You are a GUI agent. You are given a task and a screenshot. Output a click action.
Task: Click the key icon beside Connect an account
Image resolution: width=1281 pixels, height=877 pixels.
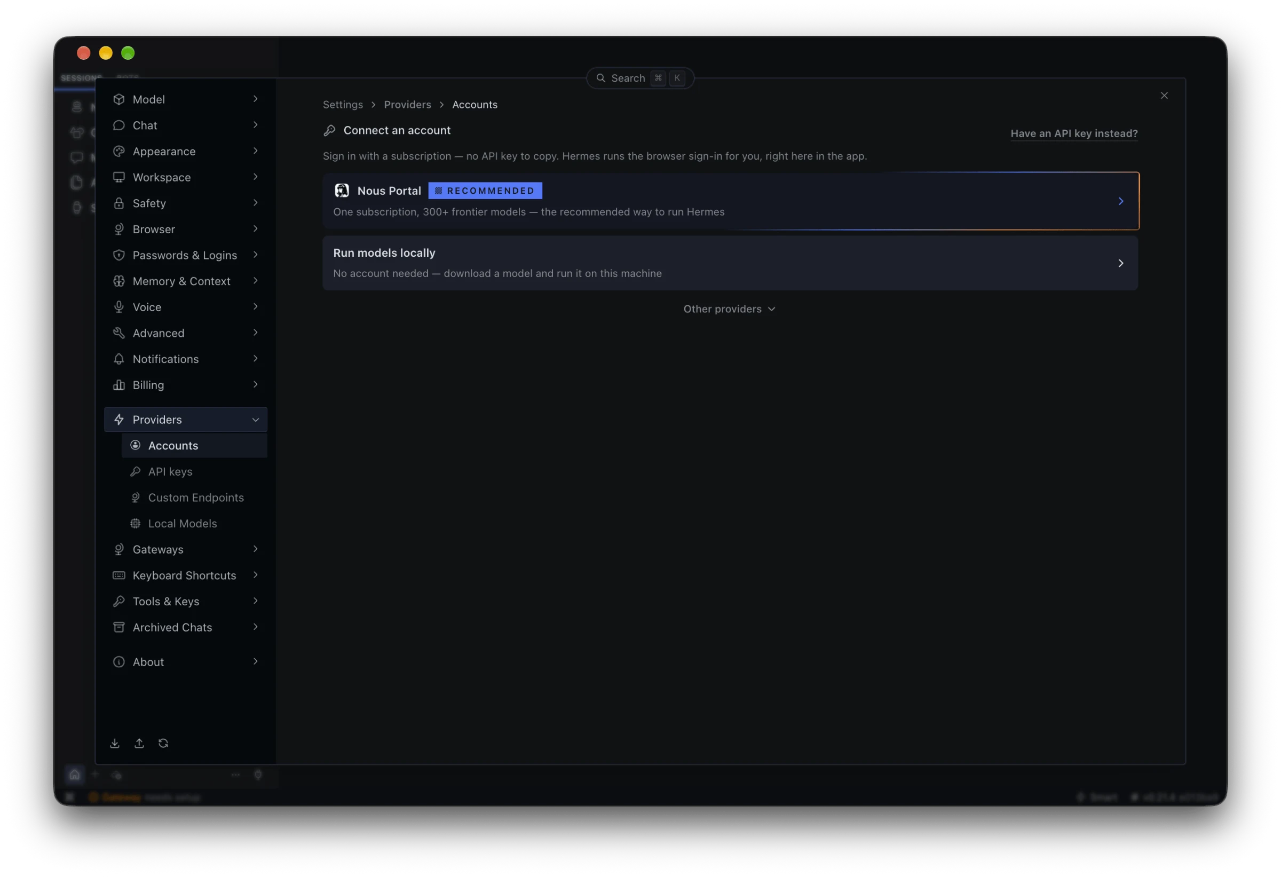click(330, 131)
